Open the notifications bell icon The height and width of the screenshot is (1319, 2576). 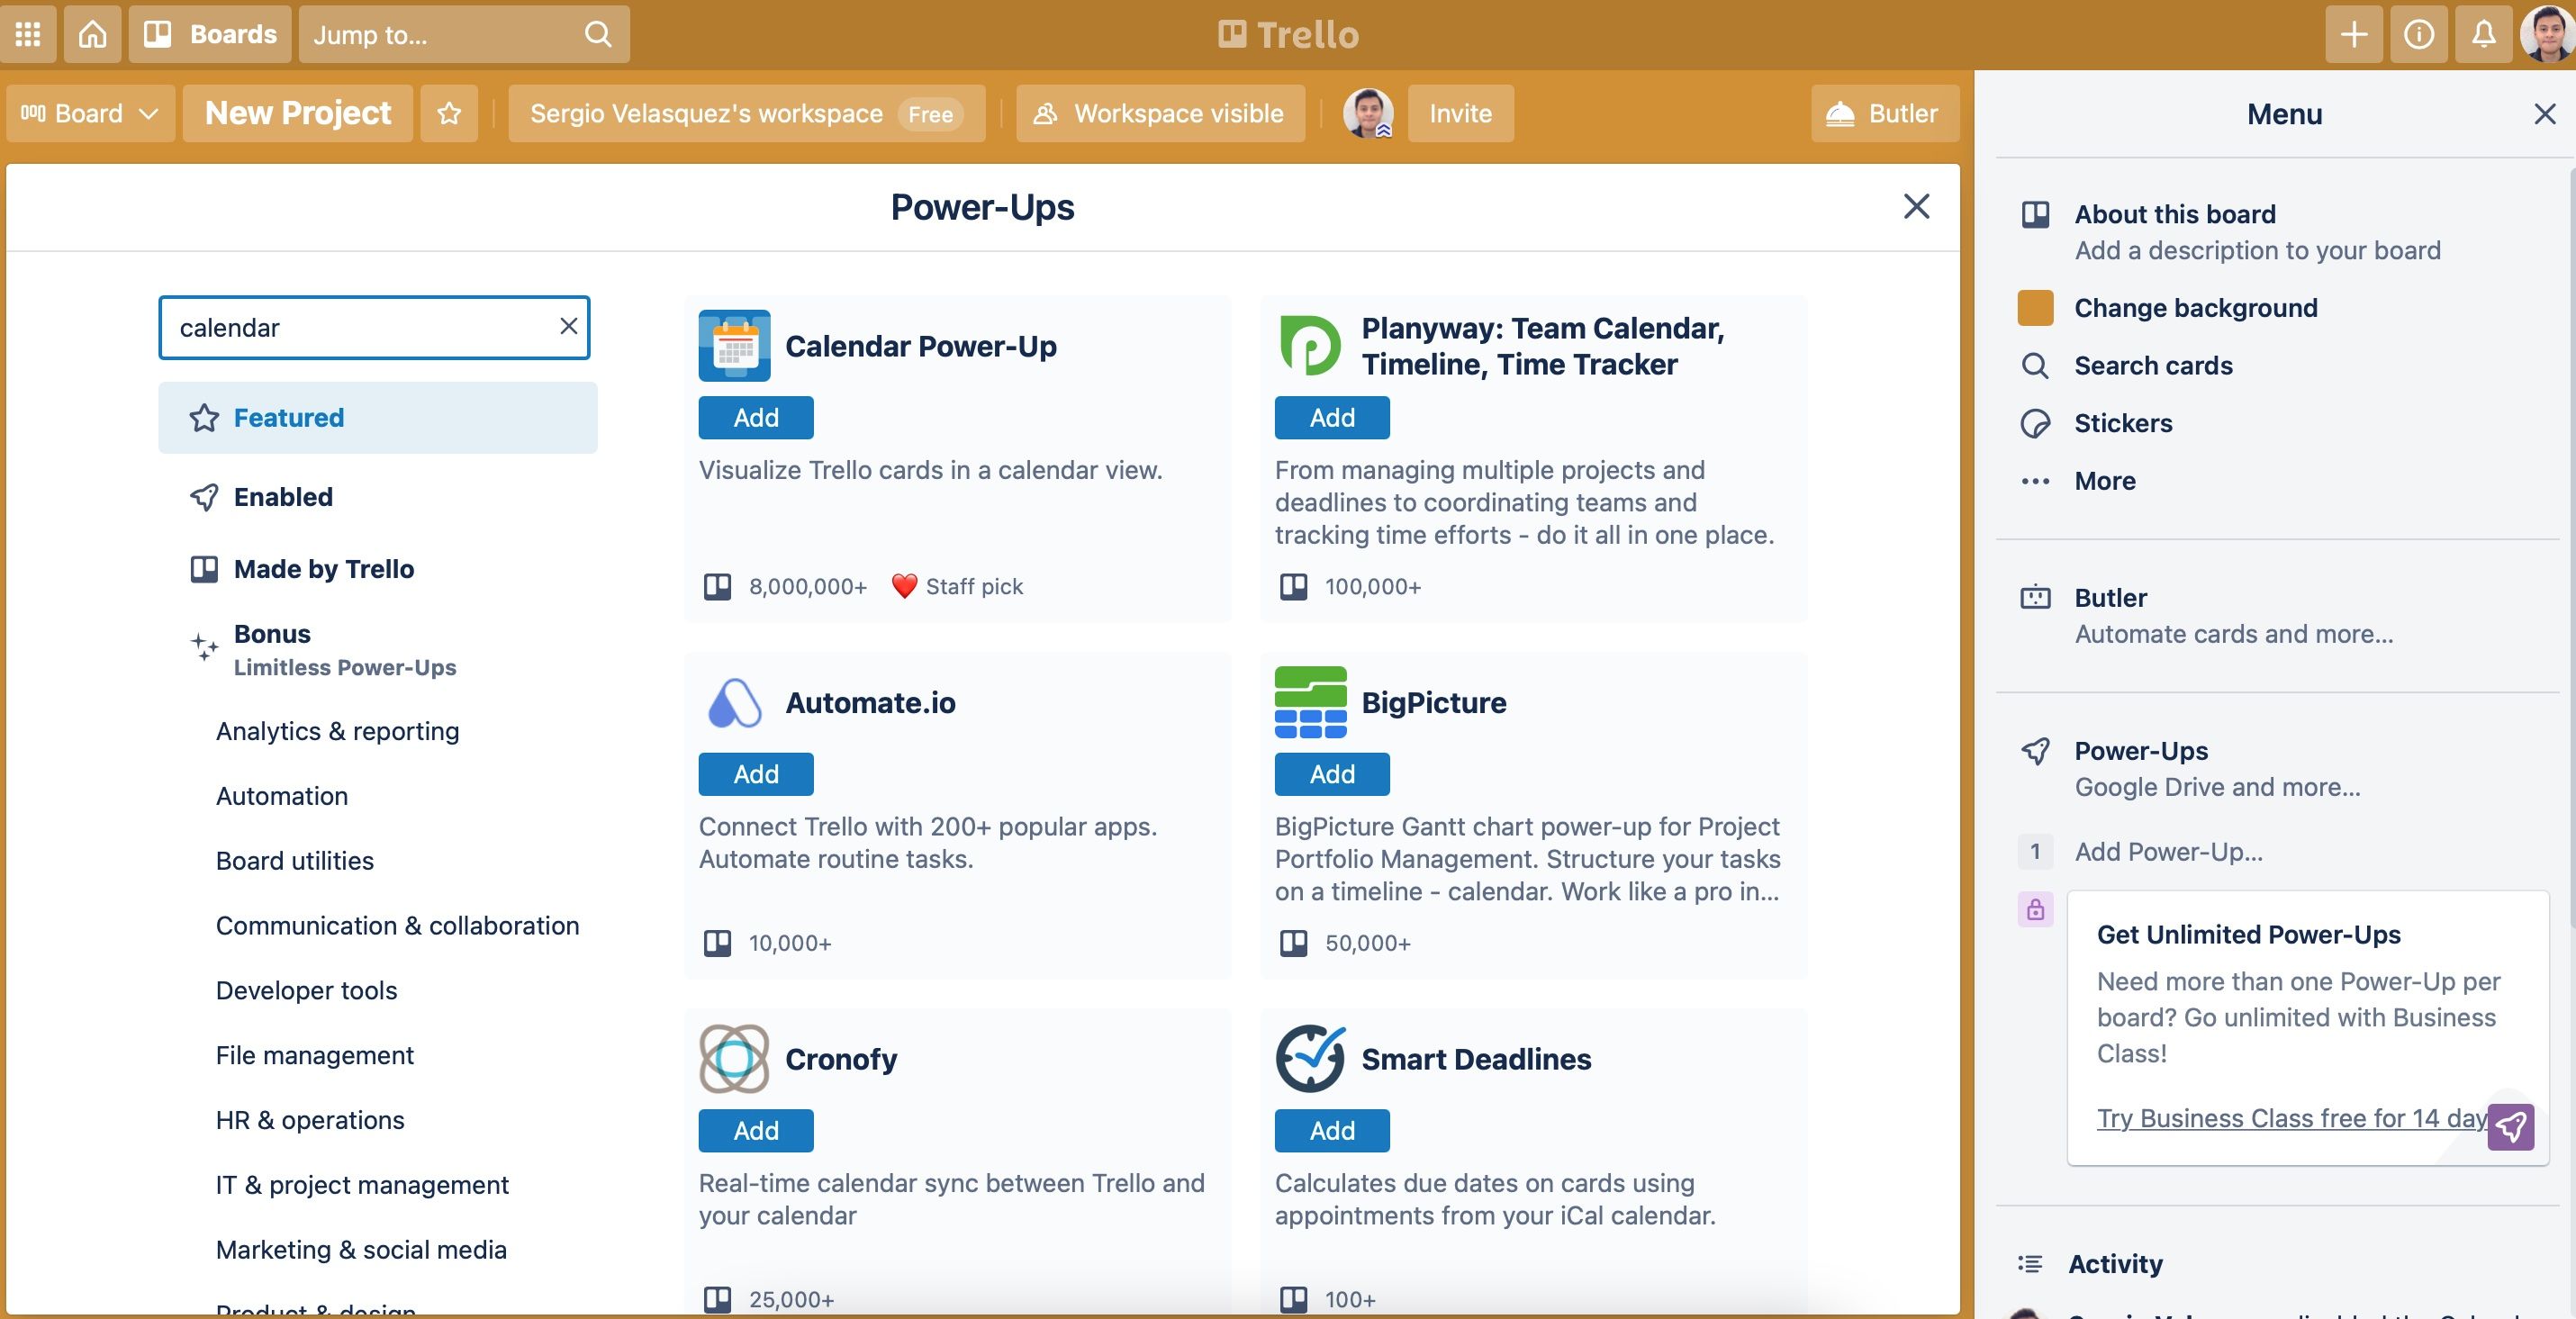point(2484,34)
